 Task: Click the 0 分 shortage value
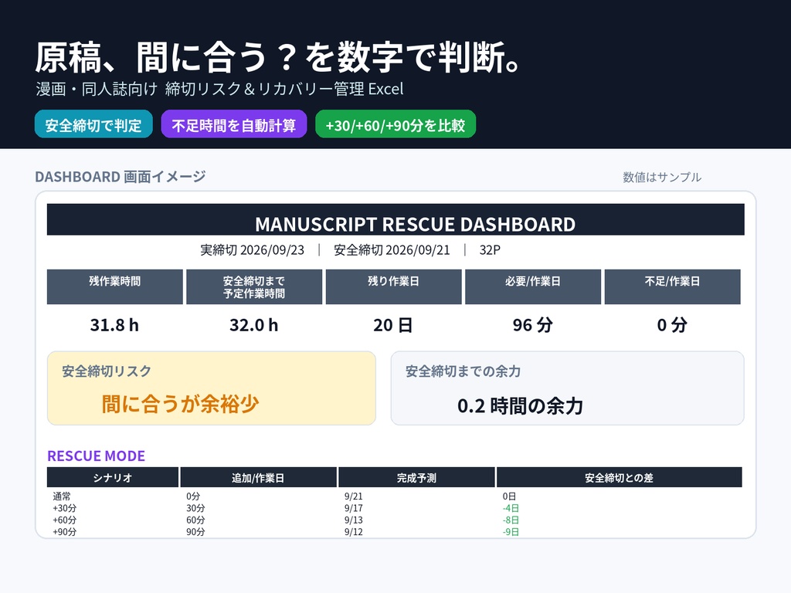tap(672, 325)
